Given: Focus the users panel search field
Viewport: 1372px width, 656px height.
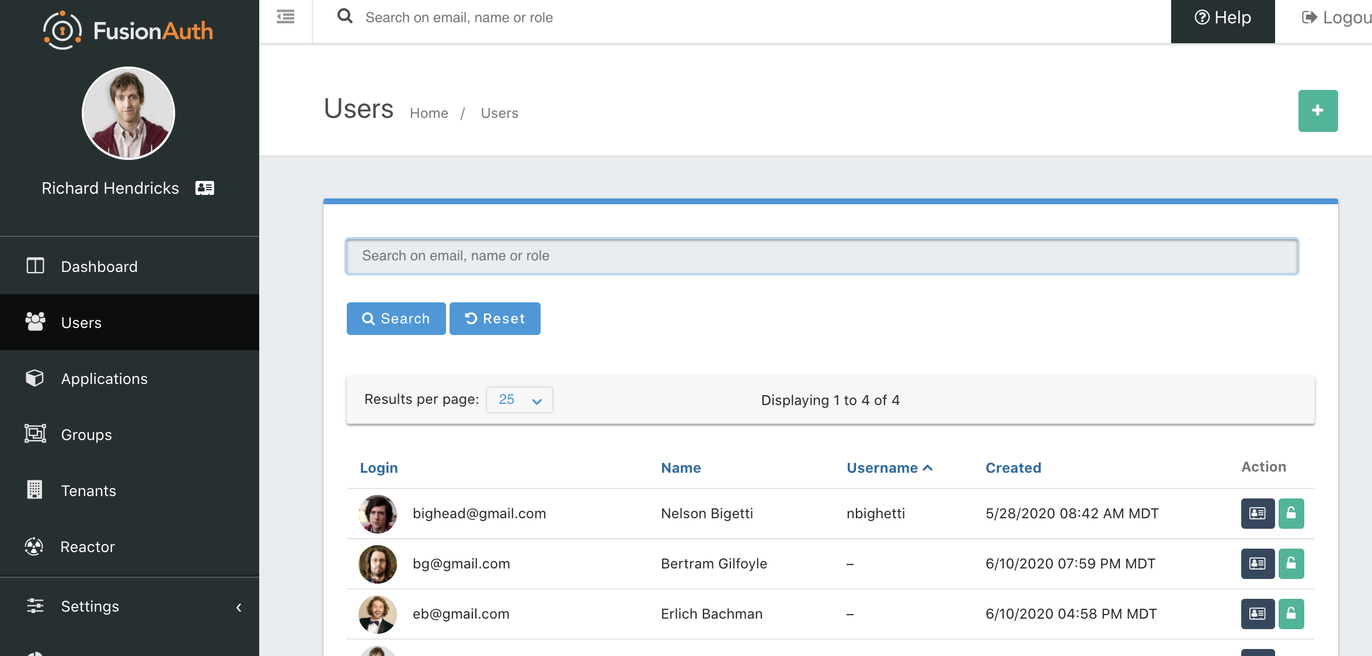Looking at the screenshot, I should coord(821,256).
